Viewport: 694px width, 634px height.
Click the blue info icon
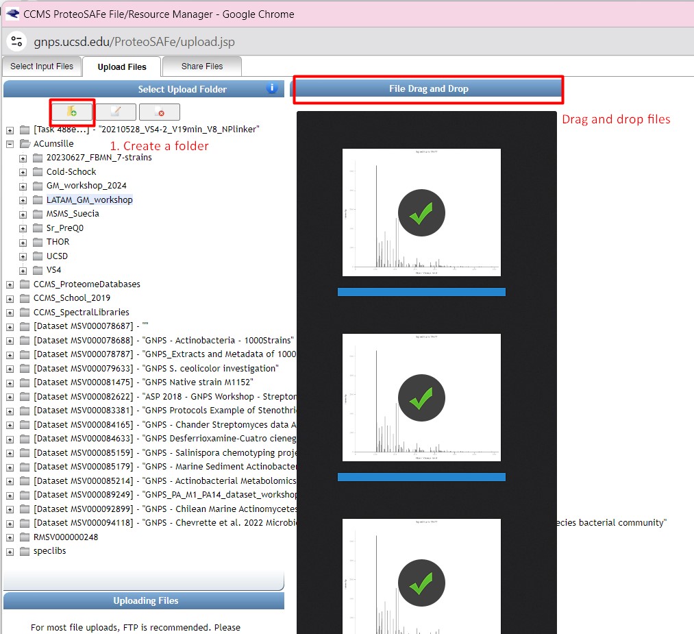tap(272, 88)
